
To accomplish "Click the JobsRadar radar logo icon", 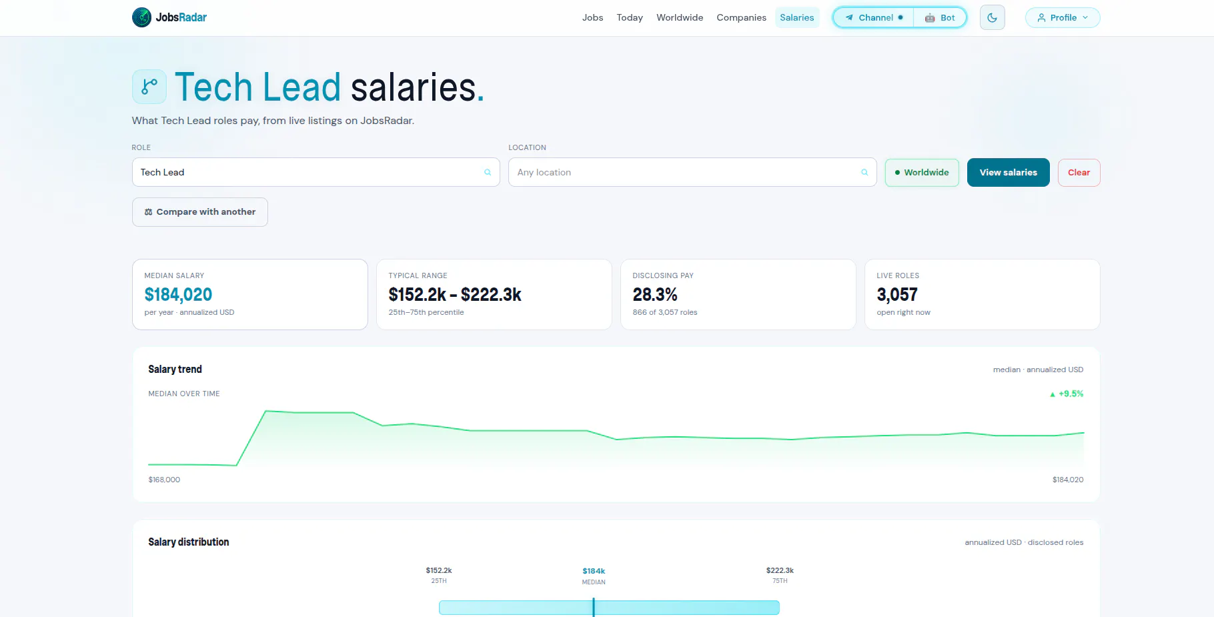I will [x=141, y=17].
